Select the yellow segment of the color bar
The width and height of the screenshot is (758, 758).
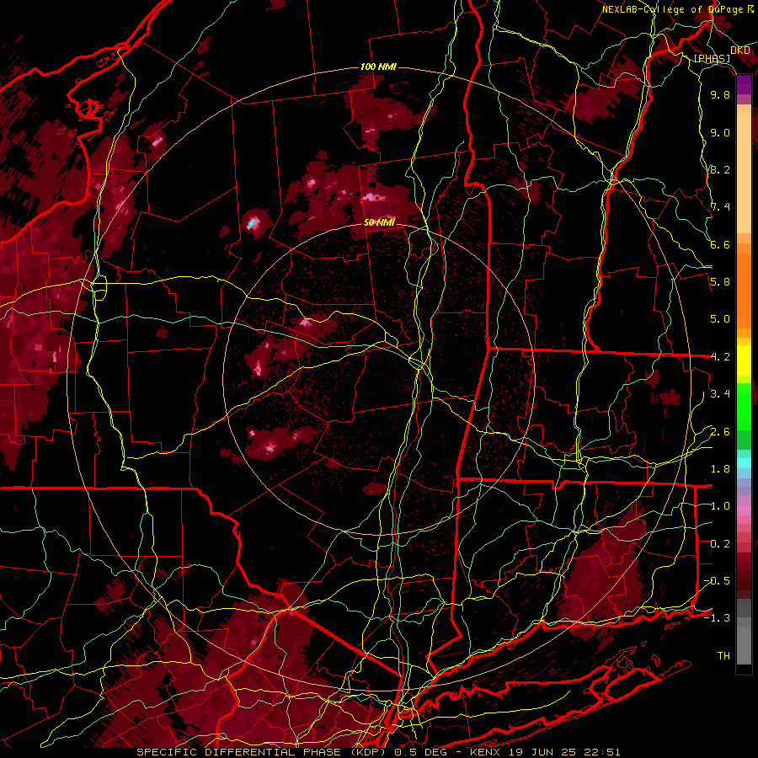tap(744, 360)
